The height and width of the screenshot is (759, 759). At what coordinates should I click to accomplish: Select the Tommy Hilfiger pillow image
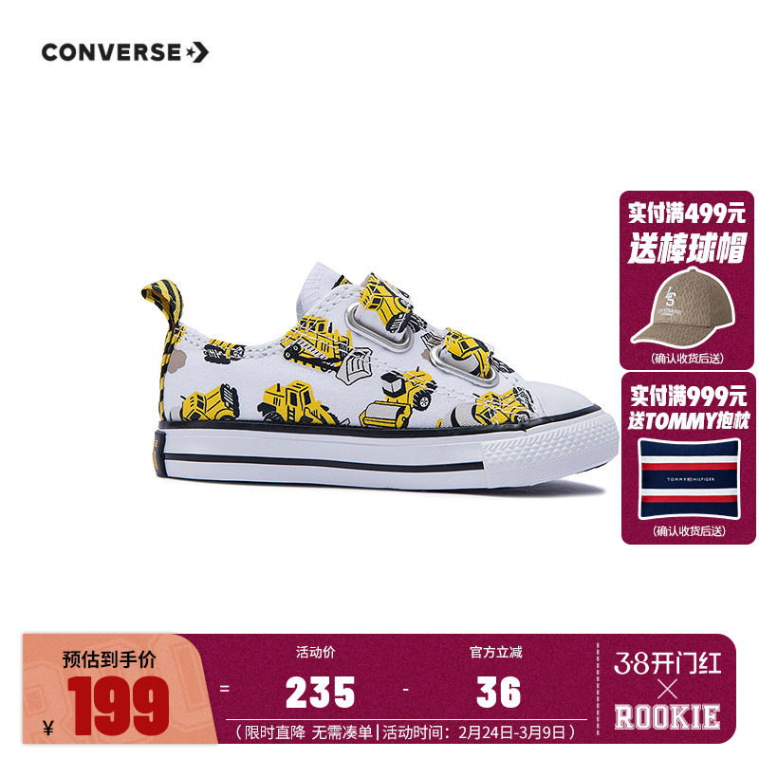(x=690, y=478)
